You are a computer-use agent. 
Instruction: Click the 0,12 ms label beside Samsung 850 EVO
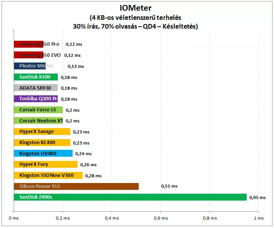tap(72, 55)
